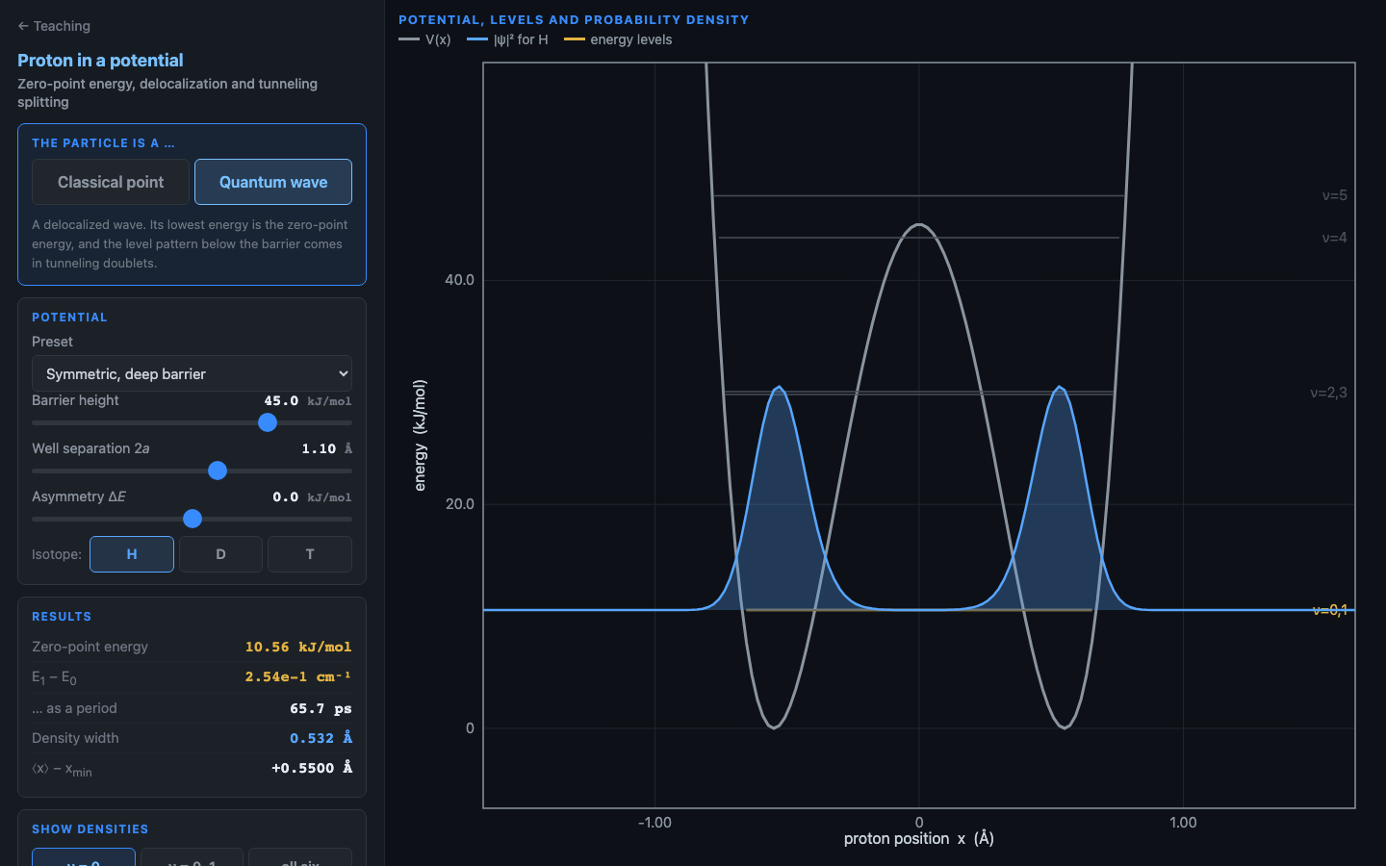
Task: Go back to Teaching via the arrow link
Action: coord(54,26)
